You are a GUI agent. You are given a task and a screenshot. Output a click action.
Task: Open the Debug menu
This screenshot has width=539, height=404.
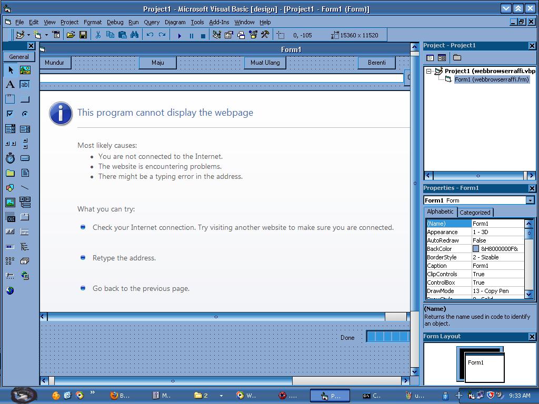(115, 22)
